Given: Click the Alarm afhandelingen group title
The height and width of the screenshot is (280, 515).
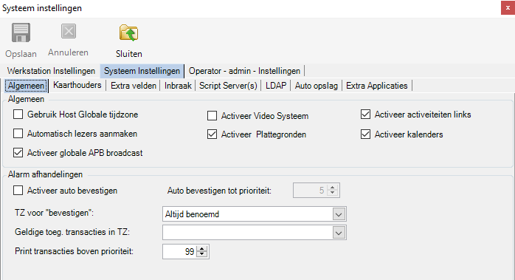Looking at the screenshot, I should tap(45, 174).
